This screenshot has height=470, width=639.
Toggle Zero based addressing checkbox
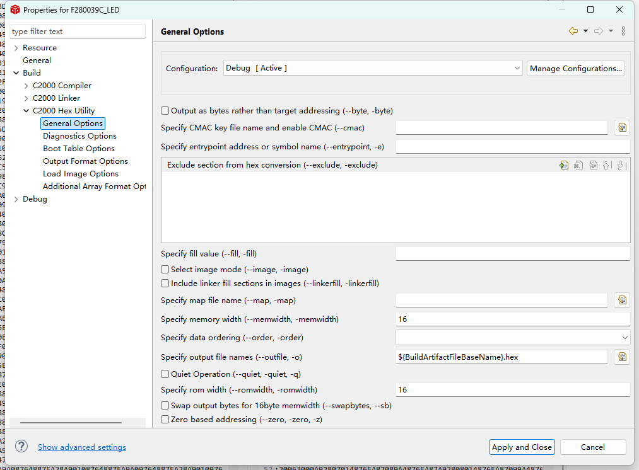click(x=165, y=420)
